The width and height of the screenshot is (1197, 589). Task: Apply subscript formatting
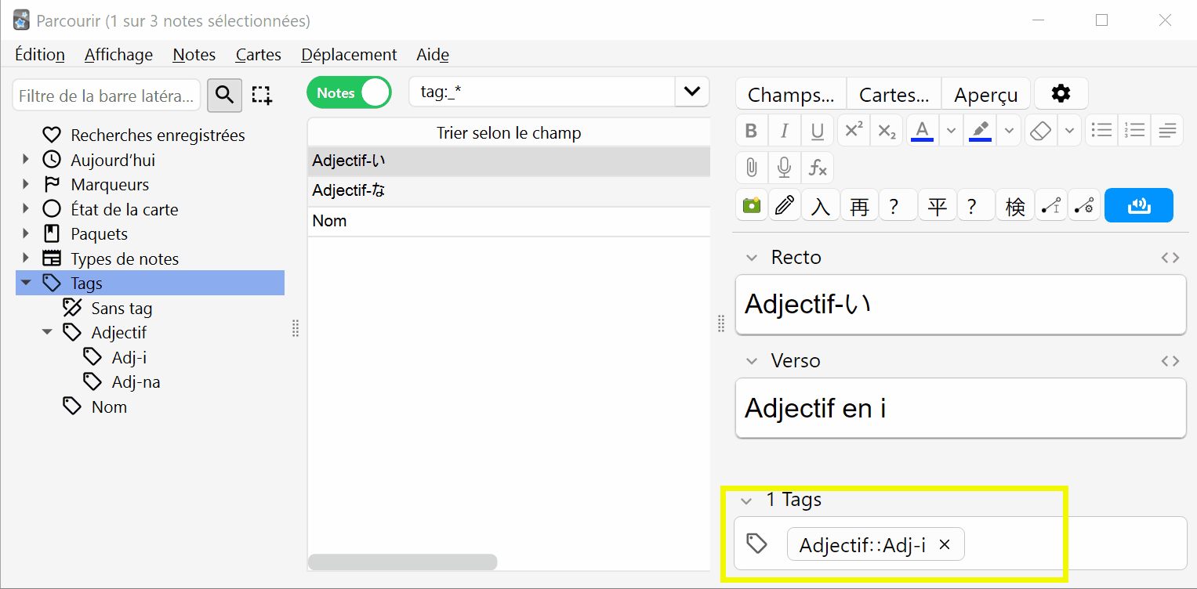(x=887, y=131)
